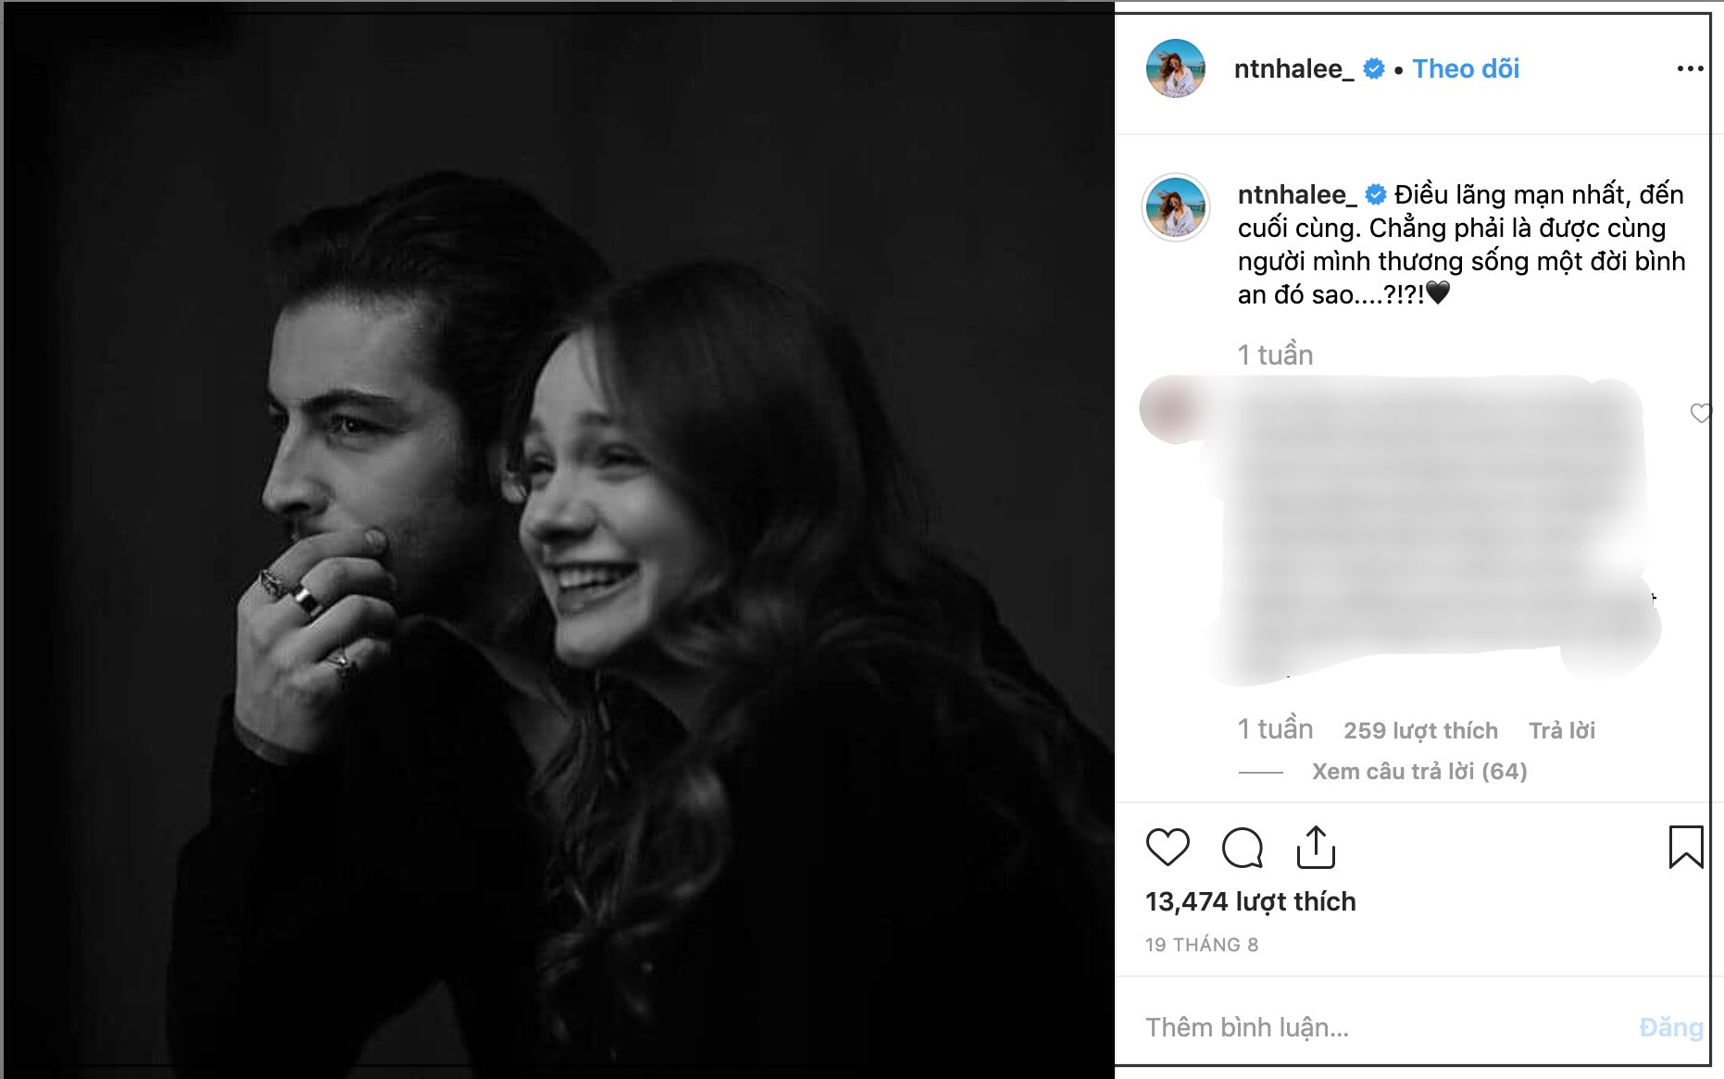Open the three-dot more options menu

(1690, 68)
